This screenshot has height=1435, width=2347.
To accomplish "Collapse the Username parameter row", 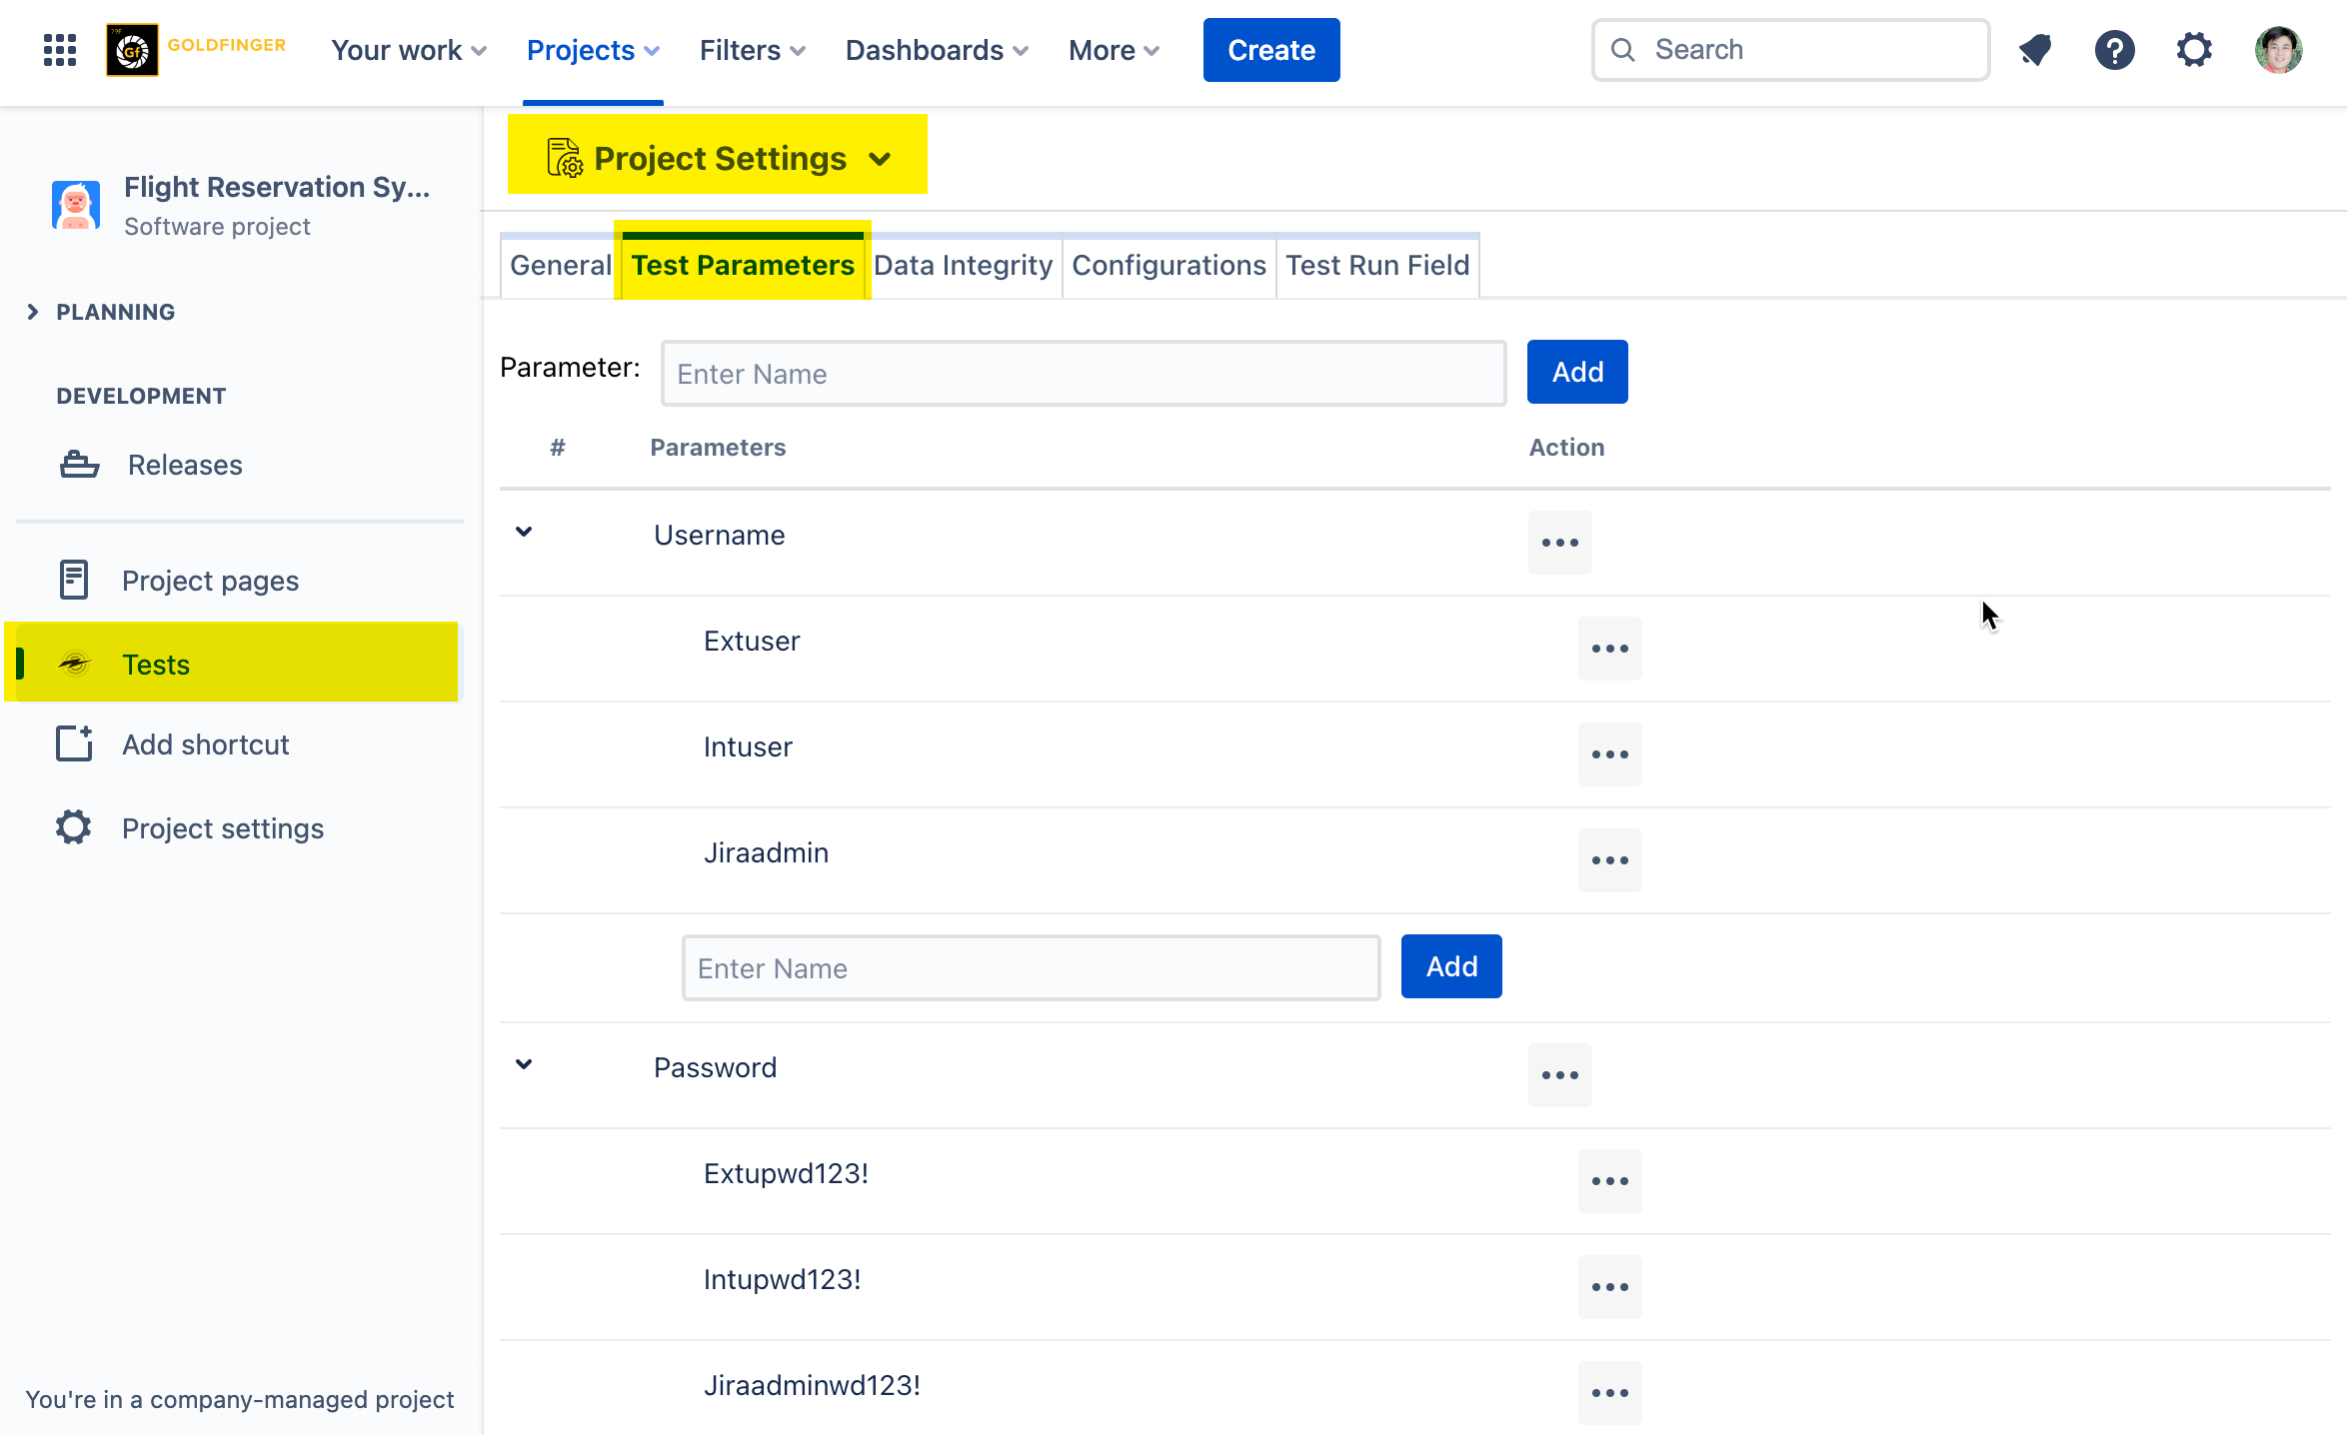I will click(x=524, y=533).
